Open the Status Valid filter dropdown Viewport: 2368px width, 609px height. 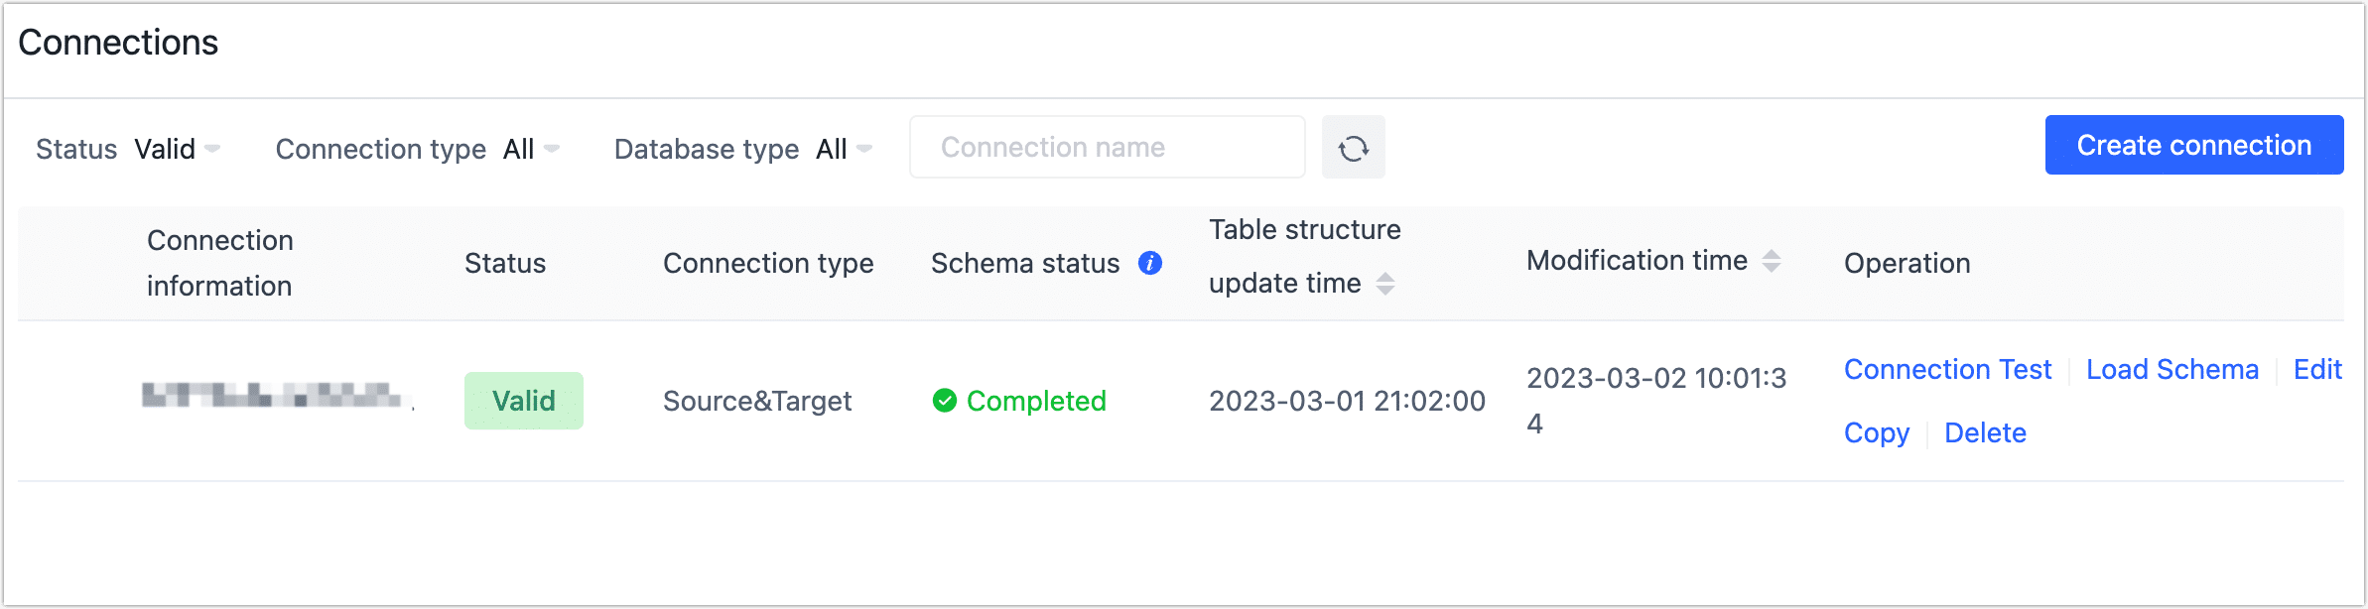(x=178, y=149)
